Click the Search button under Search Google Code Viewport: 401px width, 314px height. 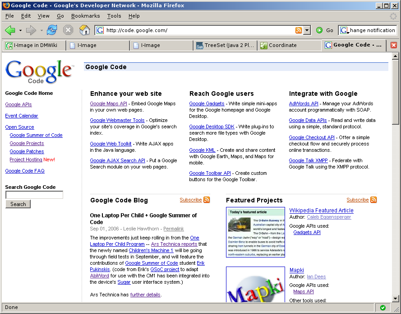pos(18,204)
